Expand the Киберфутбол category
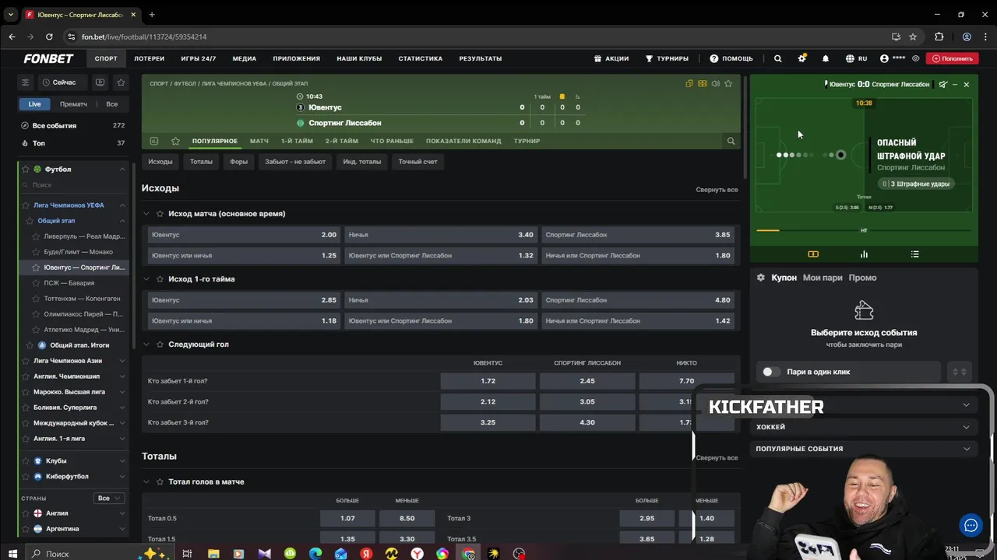Image resolution: width=997 pixels, height=560 pixels. (122, 476)
